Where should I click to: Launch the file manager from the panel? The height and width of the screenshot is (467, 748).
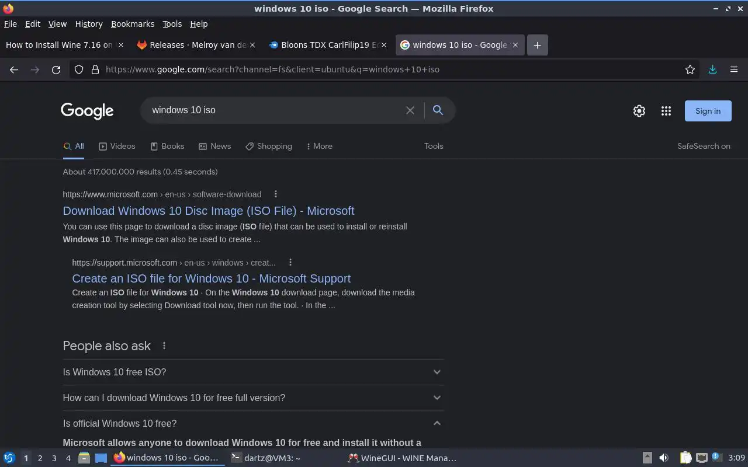(84, 458)
